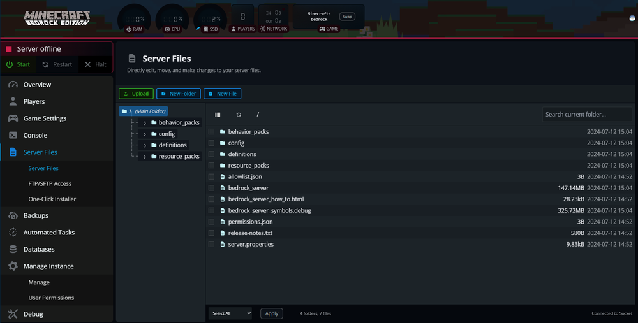
Task: Open the bedrock_server file icon
Action: point(223,188)
